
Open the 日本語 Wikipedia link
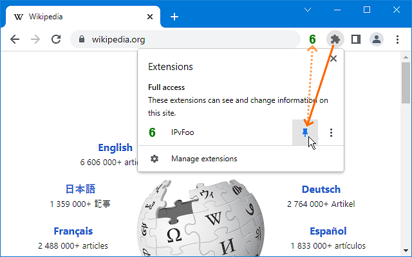(80, 189)
